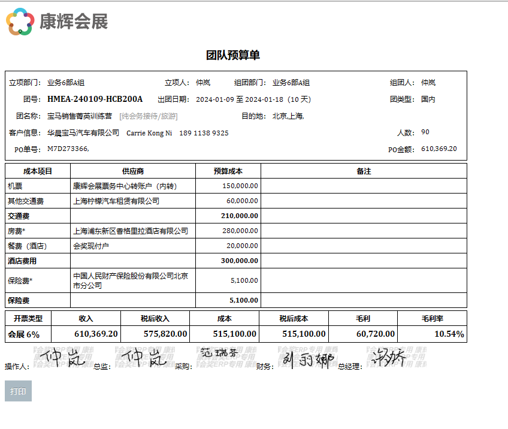
Task: Click the PO number M7D273366
Action: [x=68, y=149]
